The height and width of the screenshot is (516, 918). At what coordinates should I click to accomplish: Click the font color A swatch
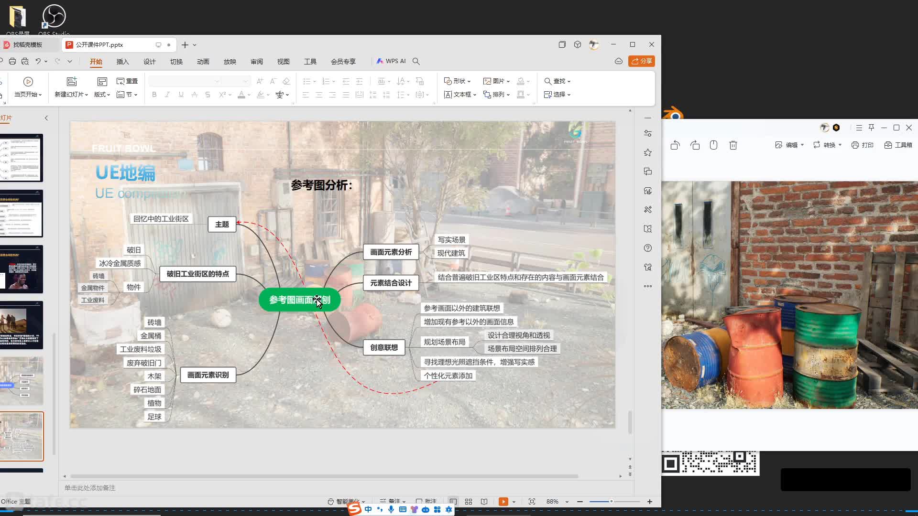point(241,95)
